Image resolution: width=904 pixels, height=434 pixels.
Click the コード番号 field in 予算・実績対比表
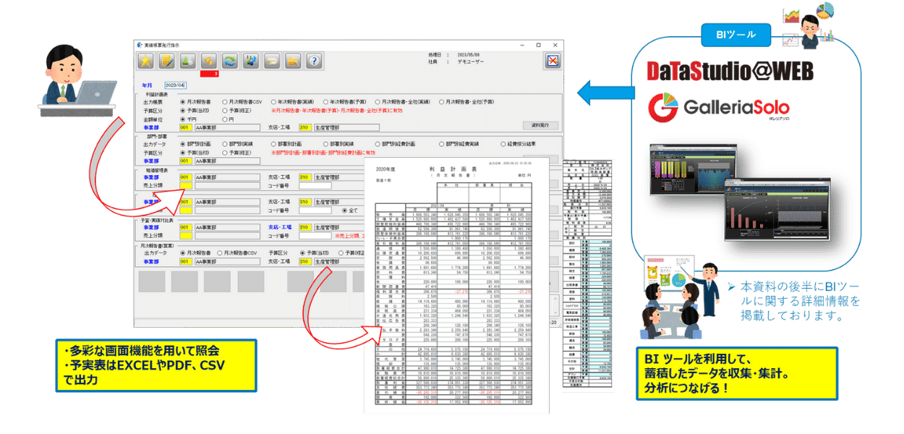(x=315, y=236)
